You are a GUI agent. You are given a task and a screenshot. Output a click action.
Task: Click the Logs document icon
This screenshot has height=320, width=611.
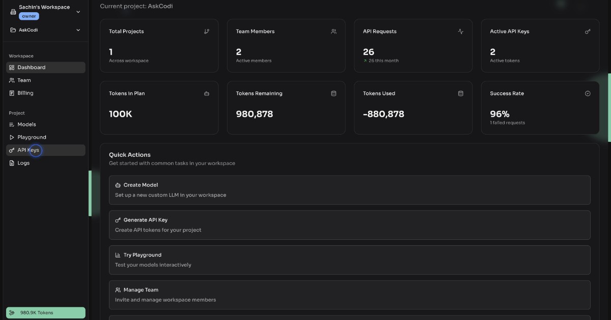pyautogui.click(x=12, y=163)
